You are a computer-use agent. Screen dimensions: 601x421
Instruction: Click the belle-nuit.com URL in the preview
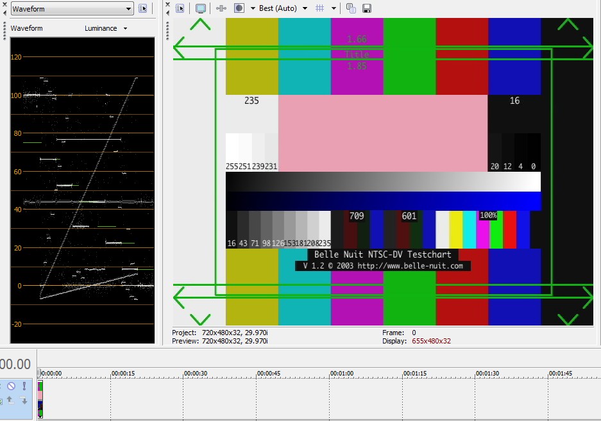tap(410, 266)
